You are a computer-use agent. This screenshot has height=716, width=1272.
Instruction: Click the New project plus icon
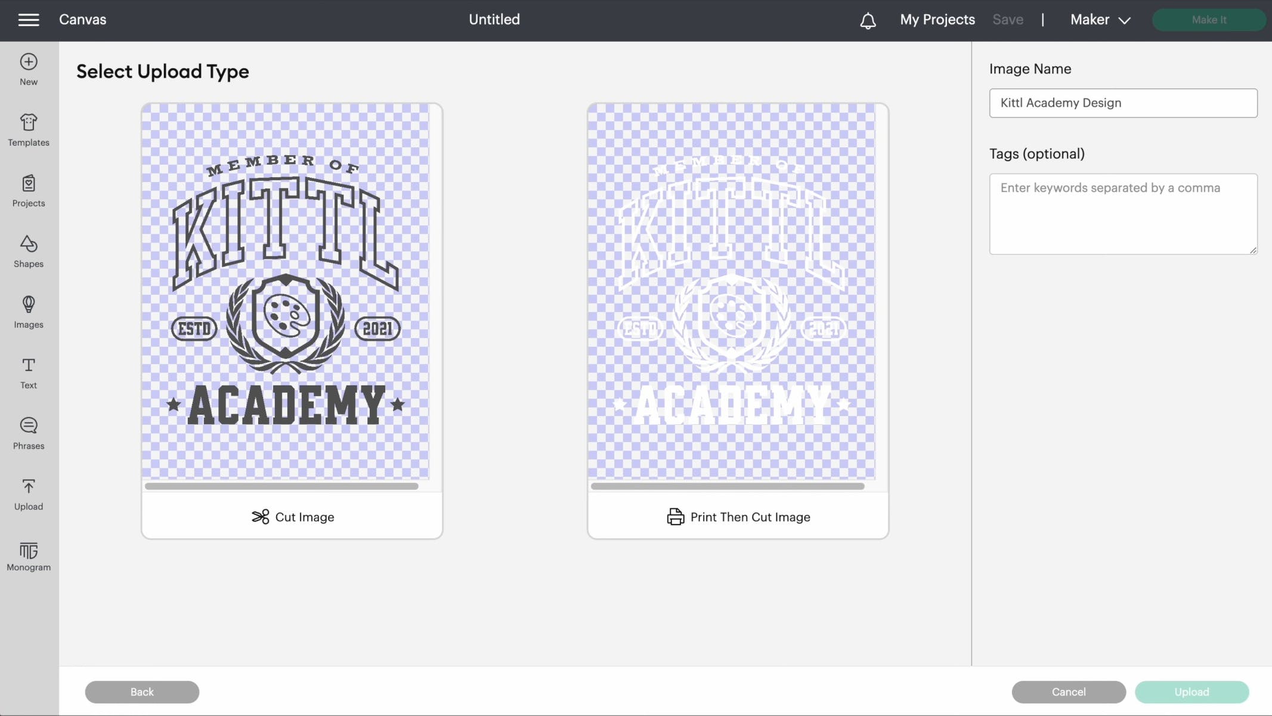pos(29,62)
